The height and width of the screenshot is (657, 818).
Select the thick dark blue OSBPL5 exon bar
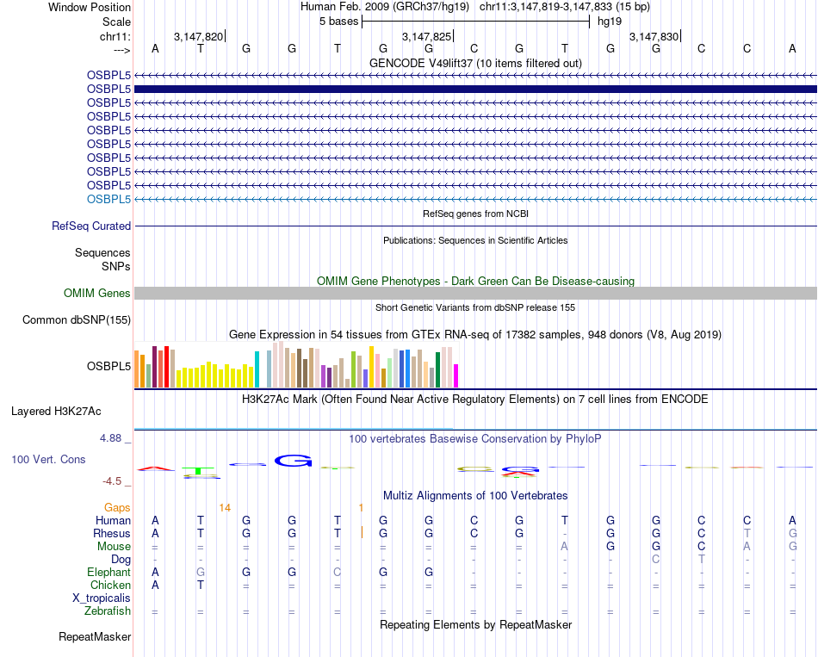[475, 90]
